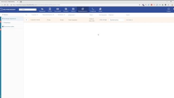
Task: Click the Отдел поддержки department cell
Action: (73, 20)
